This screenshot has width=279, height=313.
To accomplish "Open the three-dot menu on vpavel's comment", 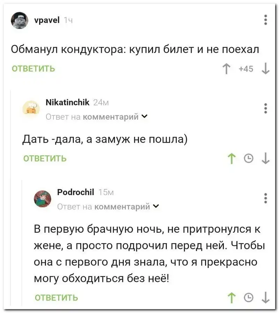I will (x=266, y=20).
